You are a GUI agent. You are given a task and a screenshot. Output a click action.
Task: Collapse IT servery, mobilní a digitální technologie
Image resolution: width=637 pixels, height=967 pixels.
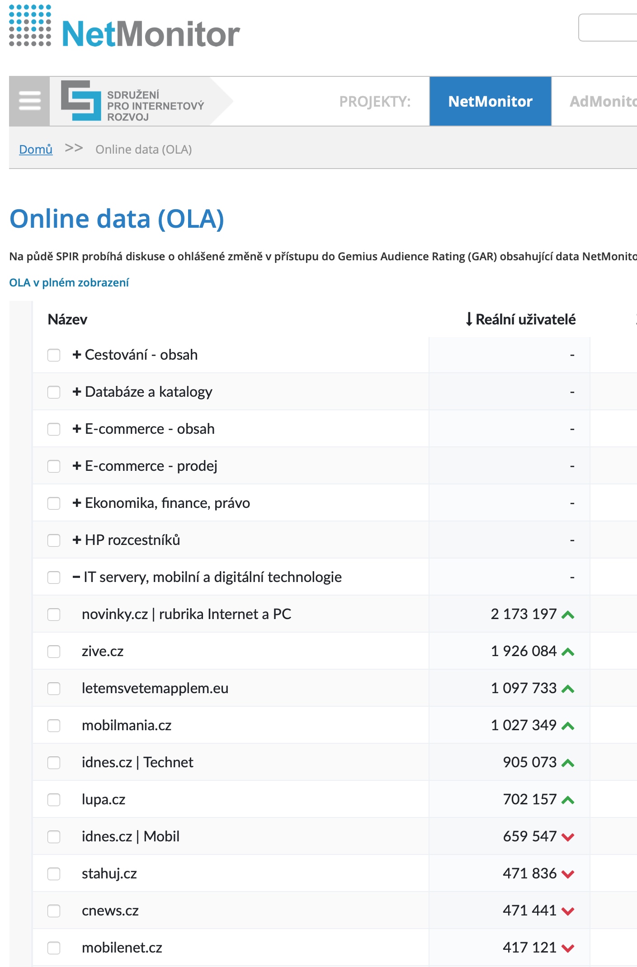76,577
